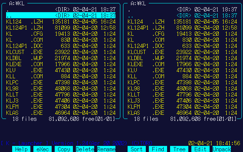Select KL124P1.DOC in the left panel
Image resolution: width=243 pixels, height=152 pixels.
coord(61,46)
